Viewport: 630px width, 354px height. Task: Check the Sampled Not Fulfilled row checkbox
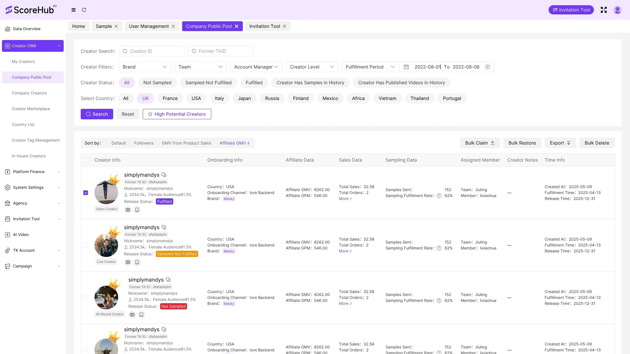click(x=86, y=245)
